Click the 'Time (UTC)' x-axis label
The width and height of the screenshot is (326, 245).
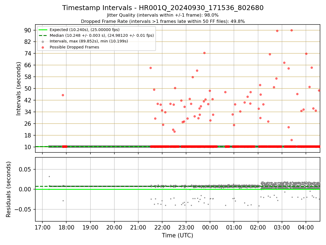pyautogui.click(x=177, y=235)
